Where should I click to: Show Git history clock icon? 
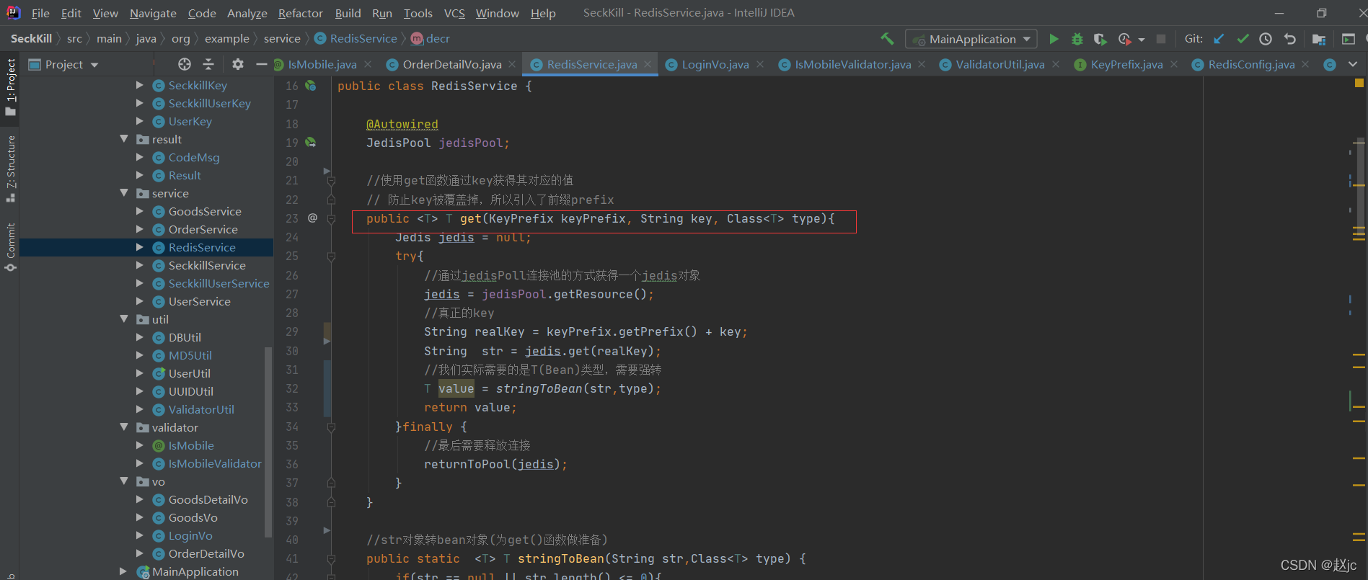[1266, 39]
